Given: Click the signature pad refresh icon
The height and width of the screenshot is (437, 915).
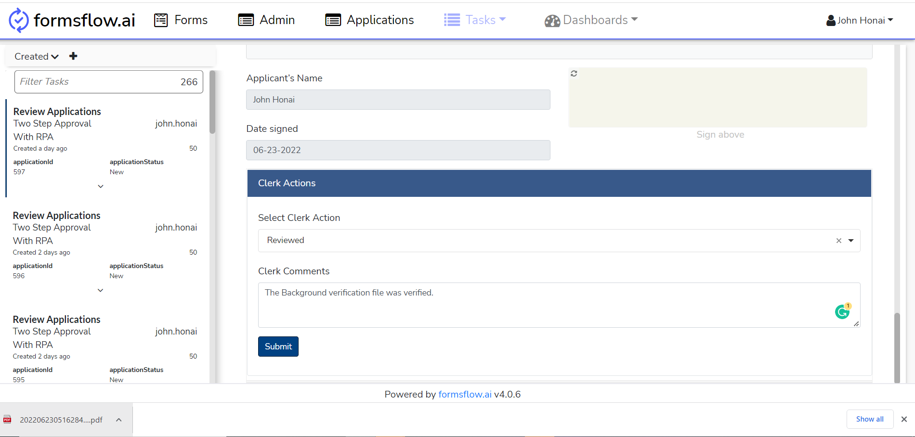Looking at the screenshot, I should coord(574,74).
